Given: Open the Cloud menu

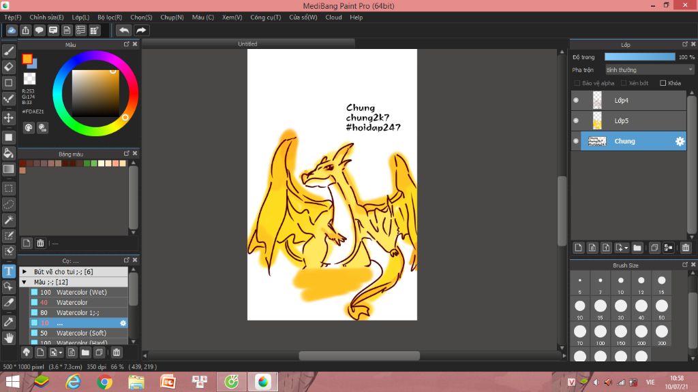Looking at the screenshot, I should pos(333,17).
